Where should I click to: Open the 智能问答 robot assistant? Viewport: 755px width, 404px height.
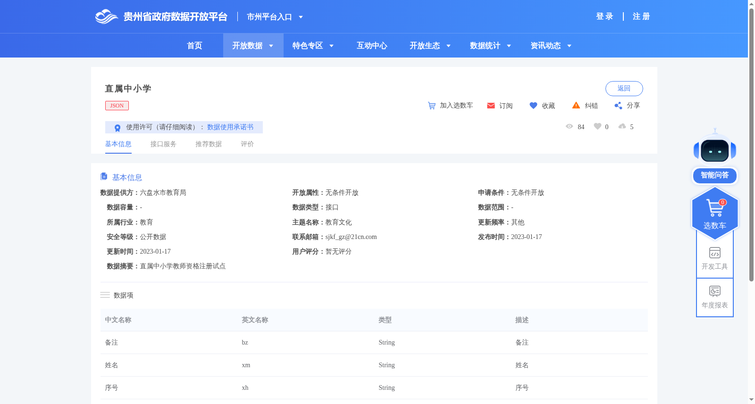click(x=715, y=157)
